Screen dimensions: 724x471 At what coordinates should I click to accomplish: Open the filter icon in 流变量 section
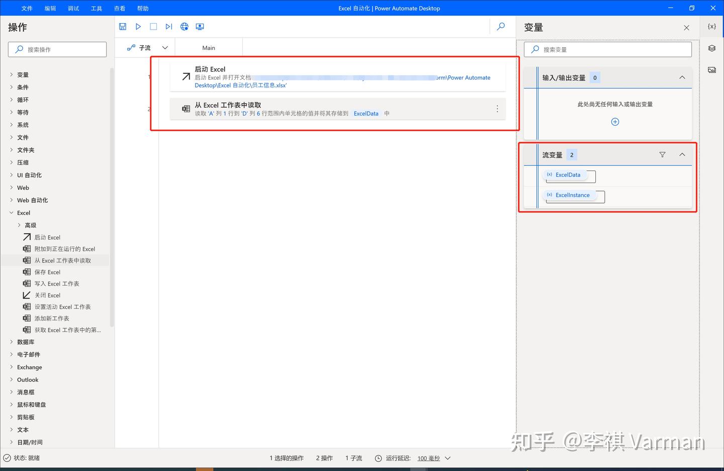point(662,154)
